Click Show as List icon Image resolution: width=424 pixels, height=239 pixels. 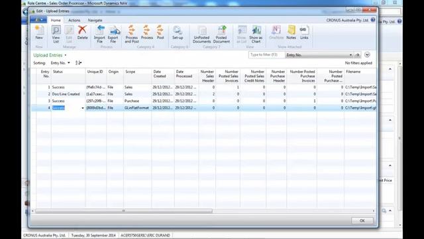click(x=241, y=34)
